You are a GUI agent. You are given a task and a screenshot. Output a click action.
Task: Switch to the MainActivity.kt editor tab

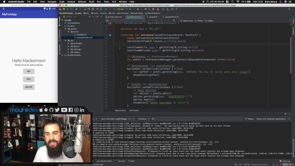click(x=135, y=17)
